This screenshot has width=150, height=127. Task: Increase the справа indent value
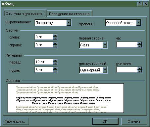click(x=55, y=43)
